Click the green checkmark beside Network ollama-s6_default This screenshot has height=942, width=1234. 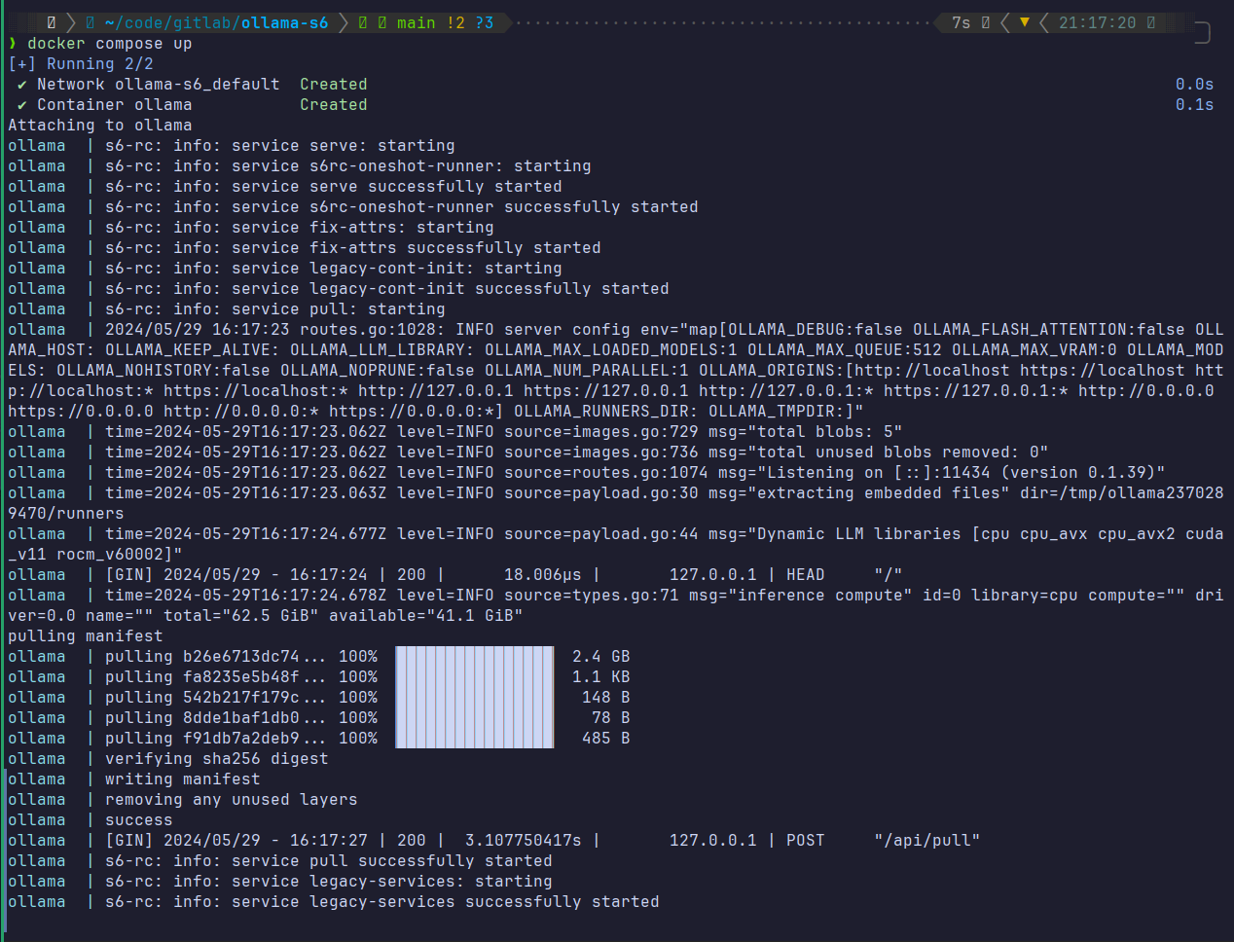22,85
